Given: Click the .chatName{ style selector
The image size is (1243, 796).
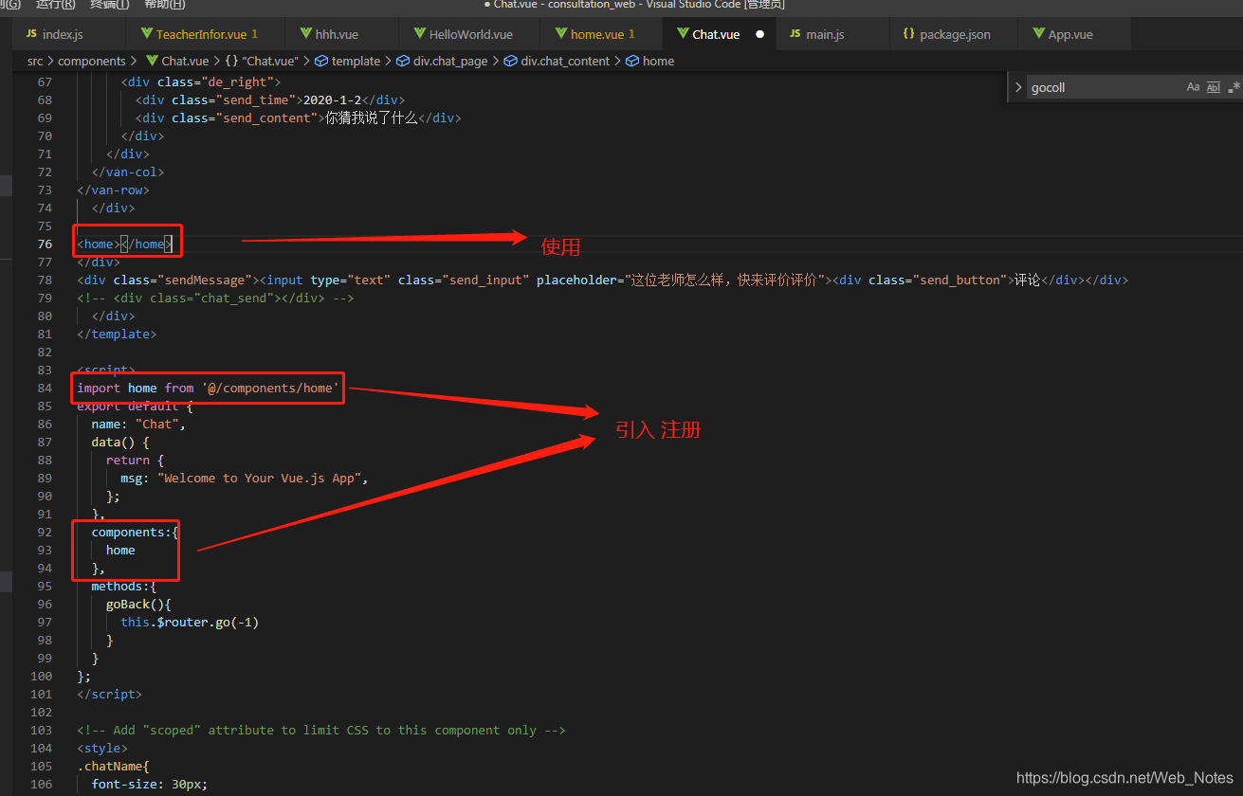Looking at the screenshot, I should tap(114, 766).
